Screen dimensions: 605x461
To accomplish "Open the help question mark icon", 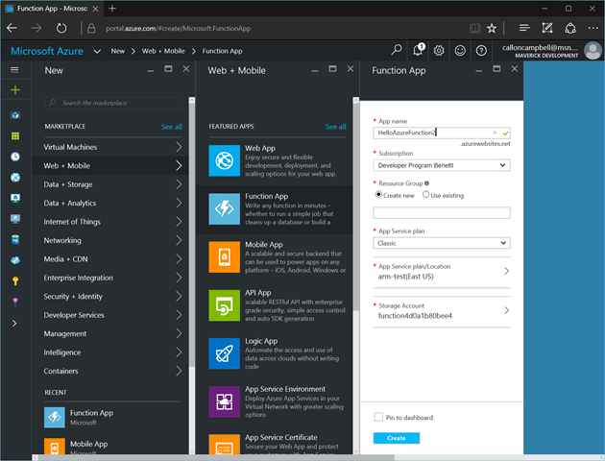I will coord(481,51).
